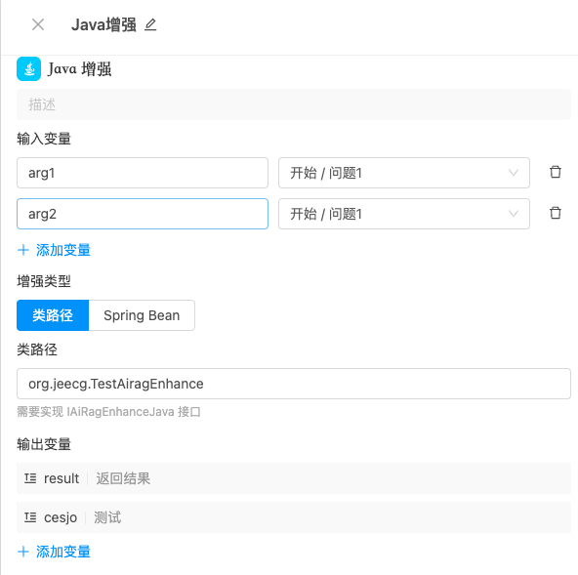Click 添加变量 link below input variables
The image size is (578, 575).
click(63, 250)
